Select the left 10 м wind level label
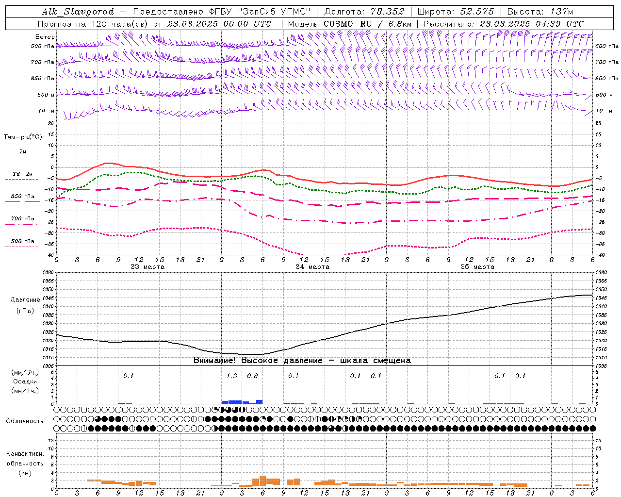The image size is (621, 497). point(47,111)
